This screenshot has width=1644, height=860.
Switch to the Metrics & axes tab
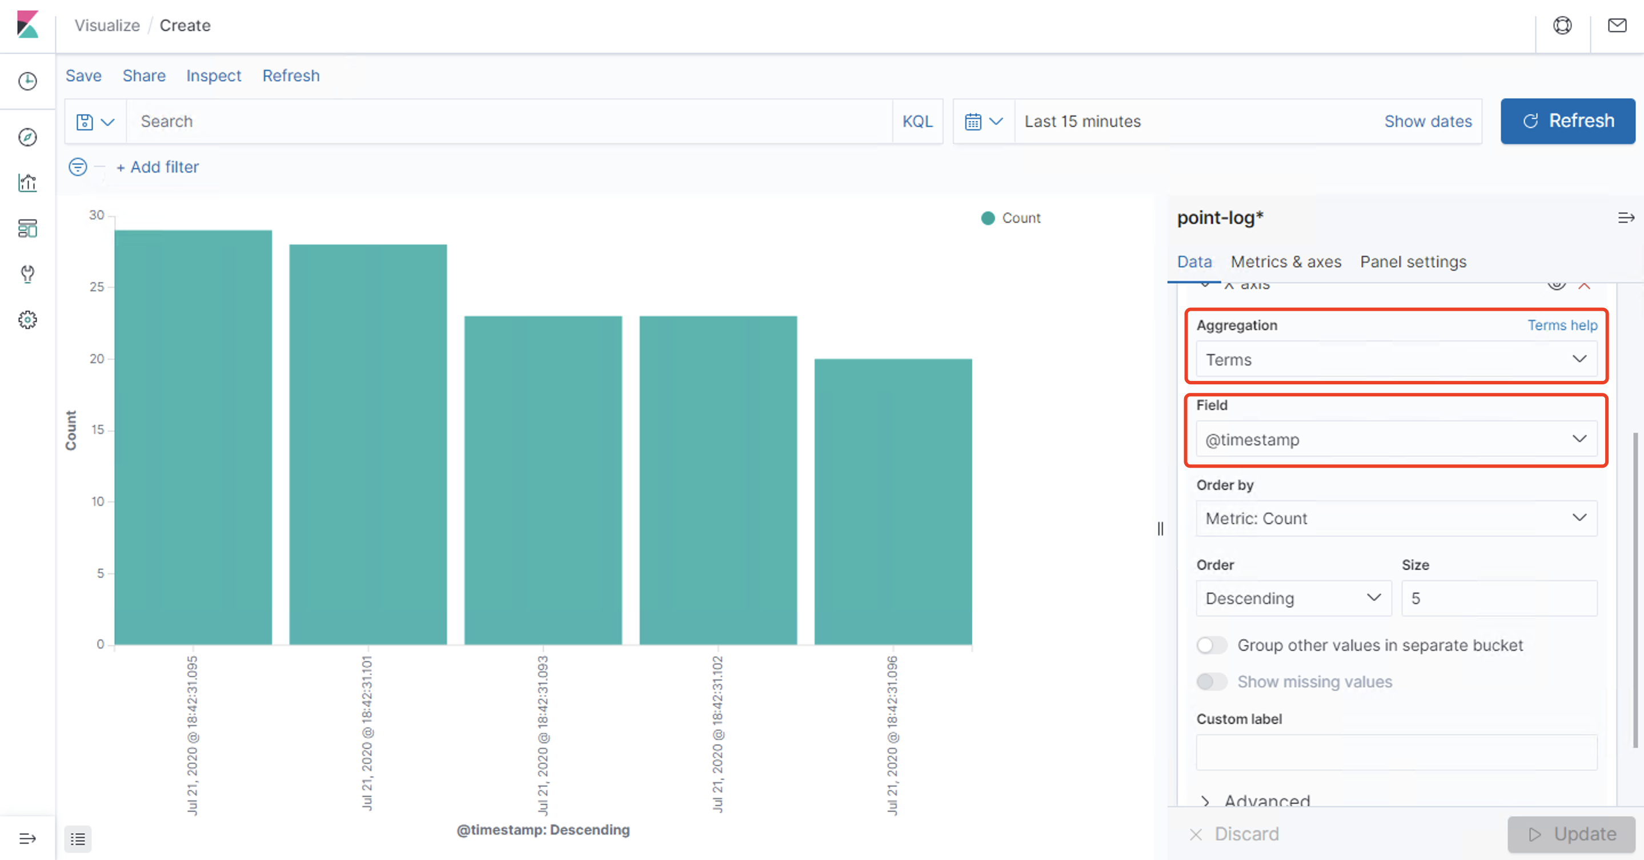[x=1285, y=262]
